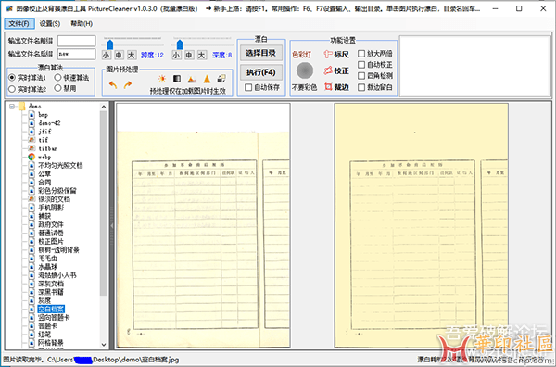
Task: Click the 执行(F4) button
Action: click(261, 72)
